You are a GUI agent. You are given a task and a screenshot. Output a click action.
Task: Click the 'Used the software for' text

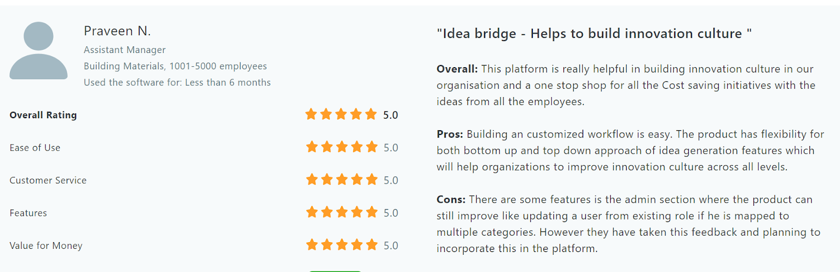point(177,82)
